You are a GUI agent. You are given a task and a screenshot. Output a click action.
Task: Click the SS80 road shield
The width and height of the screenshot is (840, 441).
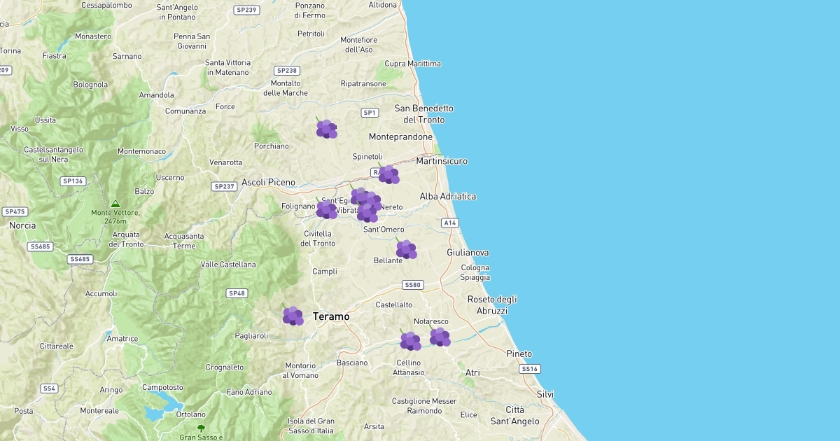point(413,285)
